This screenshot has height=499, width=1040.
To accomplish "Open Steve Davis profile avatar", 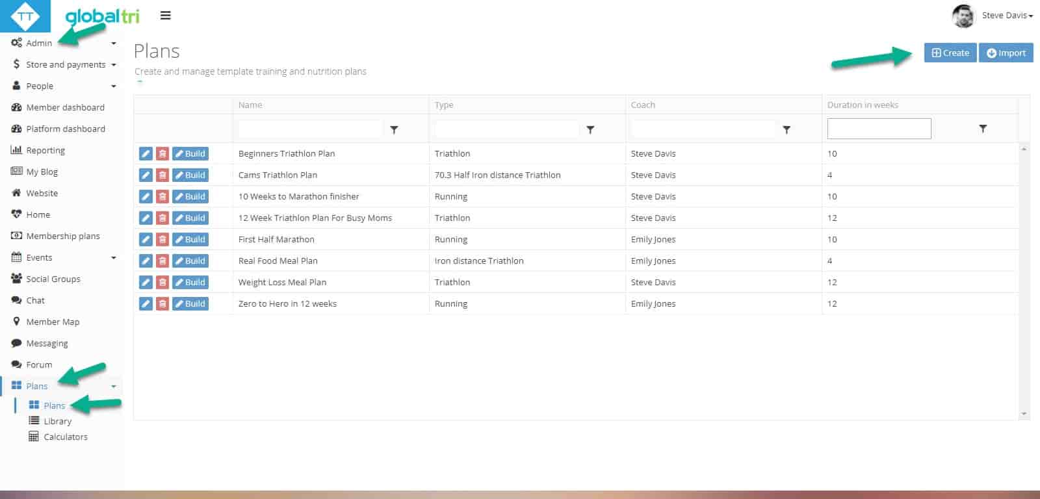I will [963, 16].
